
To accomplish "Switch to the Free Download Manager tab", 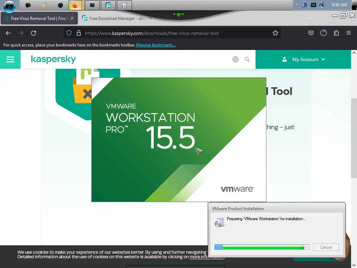I will pyautogui.click(x=117, y=18).
